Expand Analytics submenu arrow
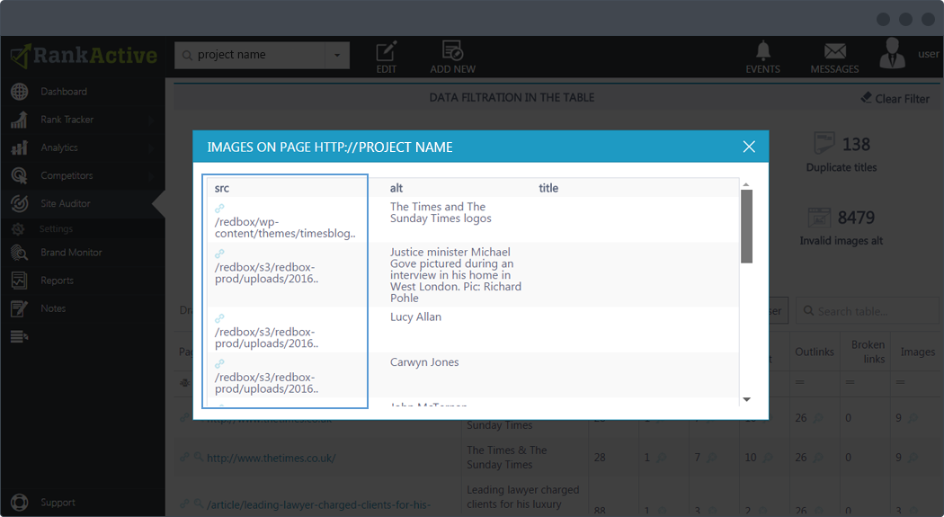This screenshot has height=517, width=944. click(151, 147)
